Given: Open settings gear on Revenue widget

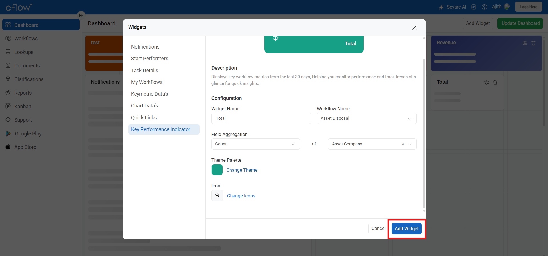Looking at the screenshot, I should pos(525,43).
